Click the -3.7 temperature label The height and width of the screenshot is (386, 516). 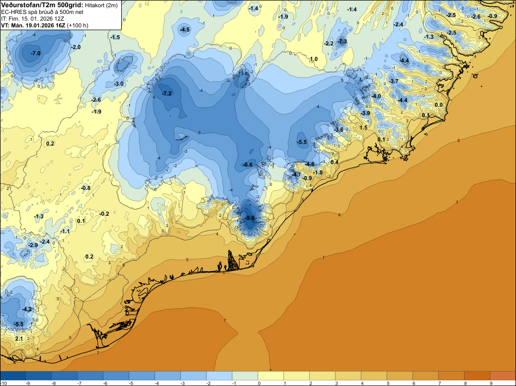394,81
